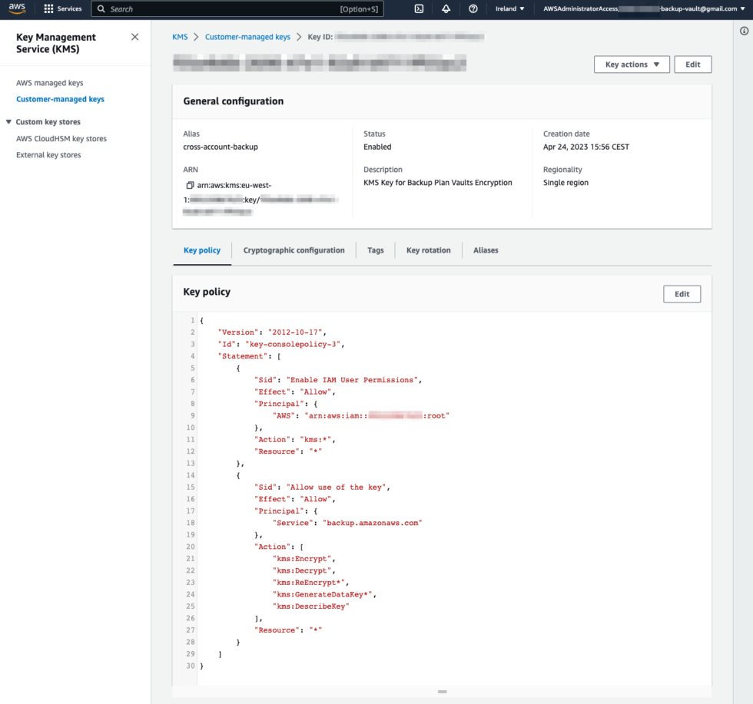The width and height of the screenshot is (753, 704).
Task: Close the KMS sidebar with the X icon
Action: tap(134, 36)
